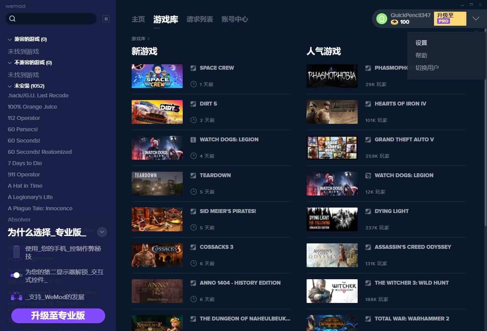Click the grid view icon beside search

coord(106,19)
